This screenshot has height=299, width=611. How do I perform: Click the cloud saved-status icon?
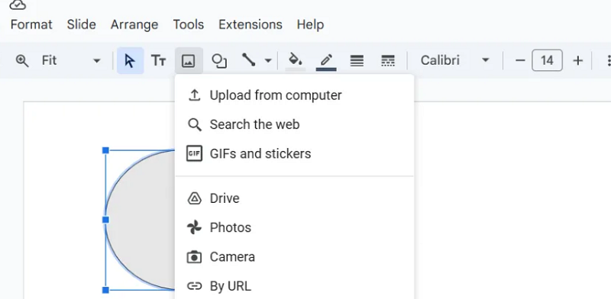pyautogui.click(x=18, y=5)
